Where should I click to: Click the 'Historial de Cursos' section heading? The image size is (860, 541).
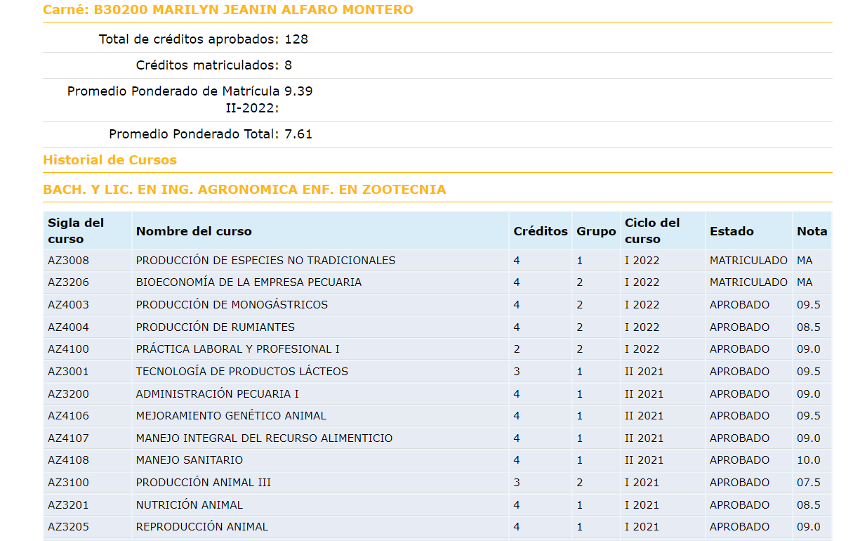[x=110, y=160]
